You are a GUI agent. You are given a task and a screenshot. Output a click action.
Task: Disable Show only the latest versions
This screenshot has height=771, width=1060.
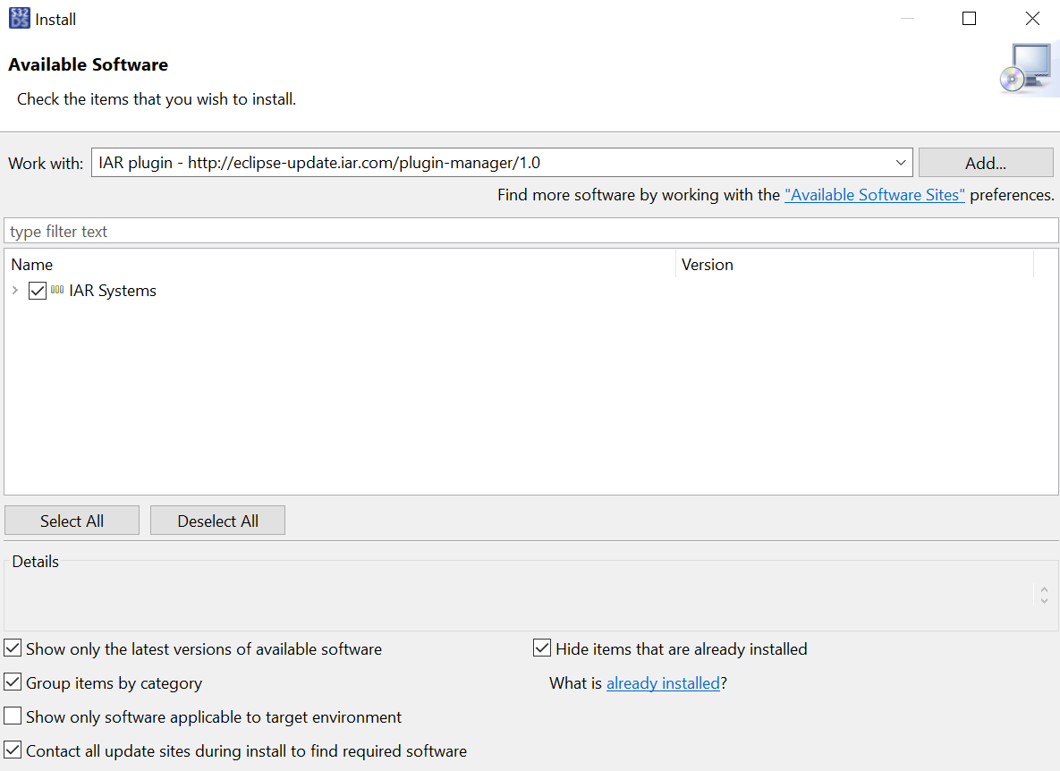(13, 648)
